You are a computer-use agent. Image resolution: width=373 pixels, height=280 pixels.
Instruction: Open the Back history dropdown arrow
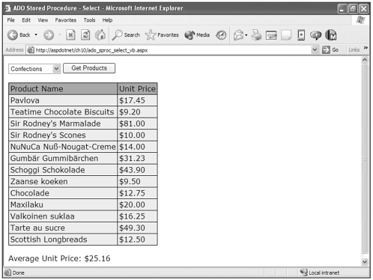(36, 34)
